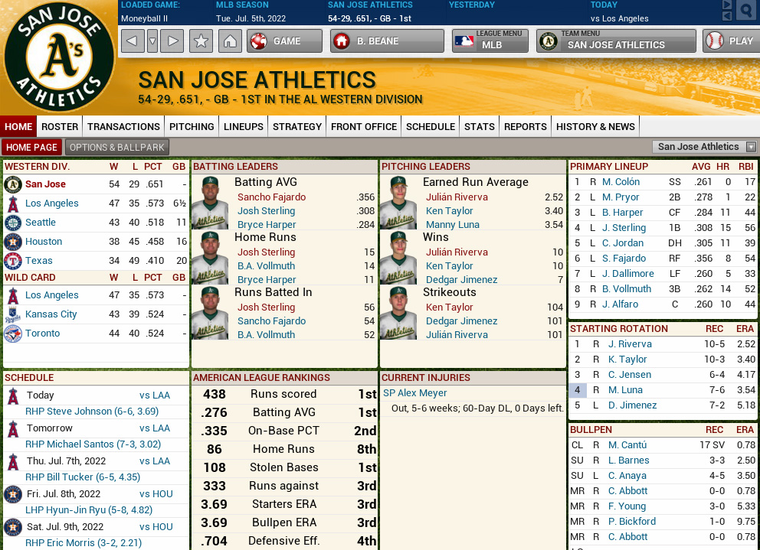Switch to the FRONT OFFICE tab
Image resolution: width=760 pixels, height=550 pixels.
point(364,127)
